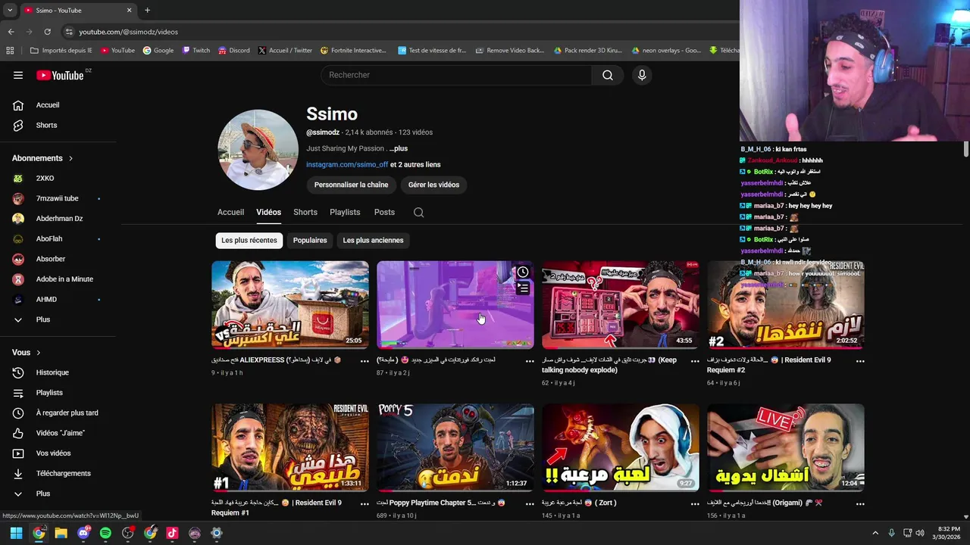Open options for the ALIEXPREESS video
970x545 pixels.
[365, 361]
